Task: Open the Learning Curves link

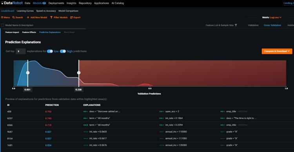Action: point(25,11)
